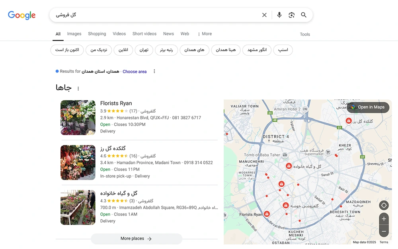
Task: Click the Choose area link
Action: (135, 72)
